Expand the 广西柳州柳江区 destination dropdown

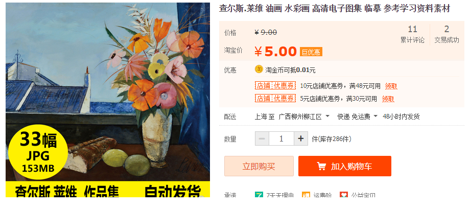tap(304, 117)
